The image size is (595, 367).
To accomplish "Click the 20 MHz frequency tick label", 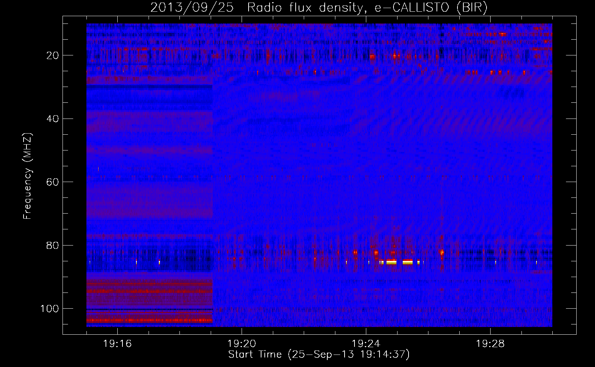I will [53, 55].
